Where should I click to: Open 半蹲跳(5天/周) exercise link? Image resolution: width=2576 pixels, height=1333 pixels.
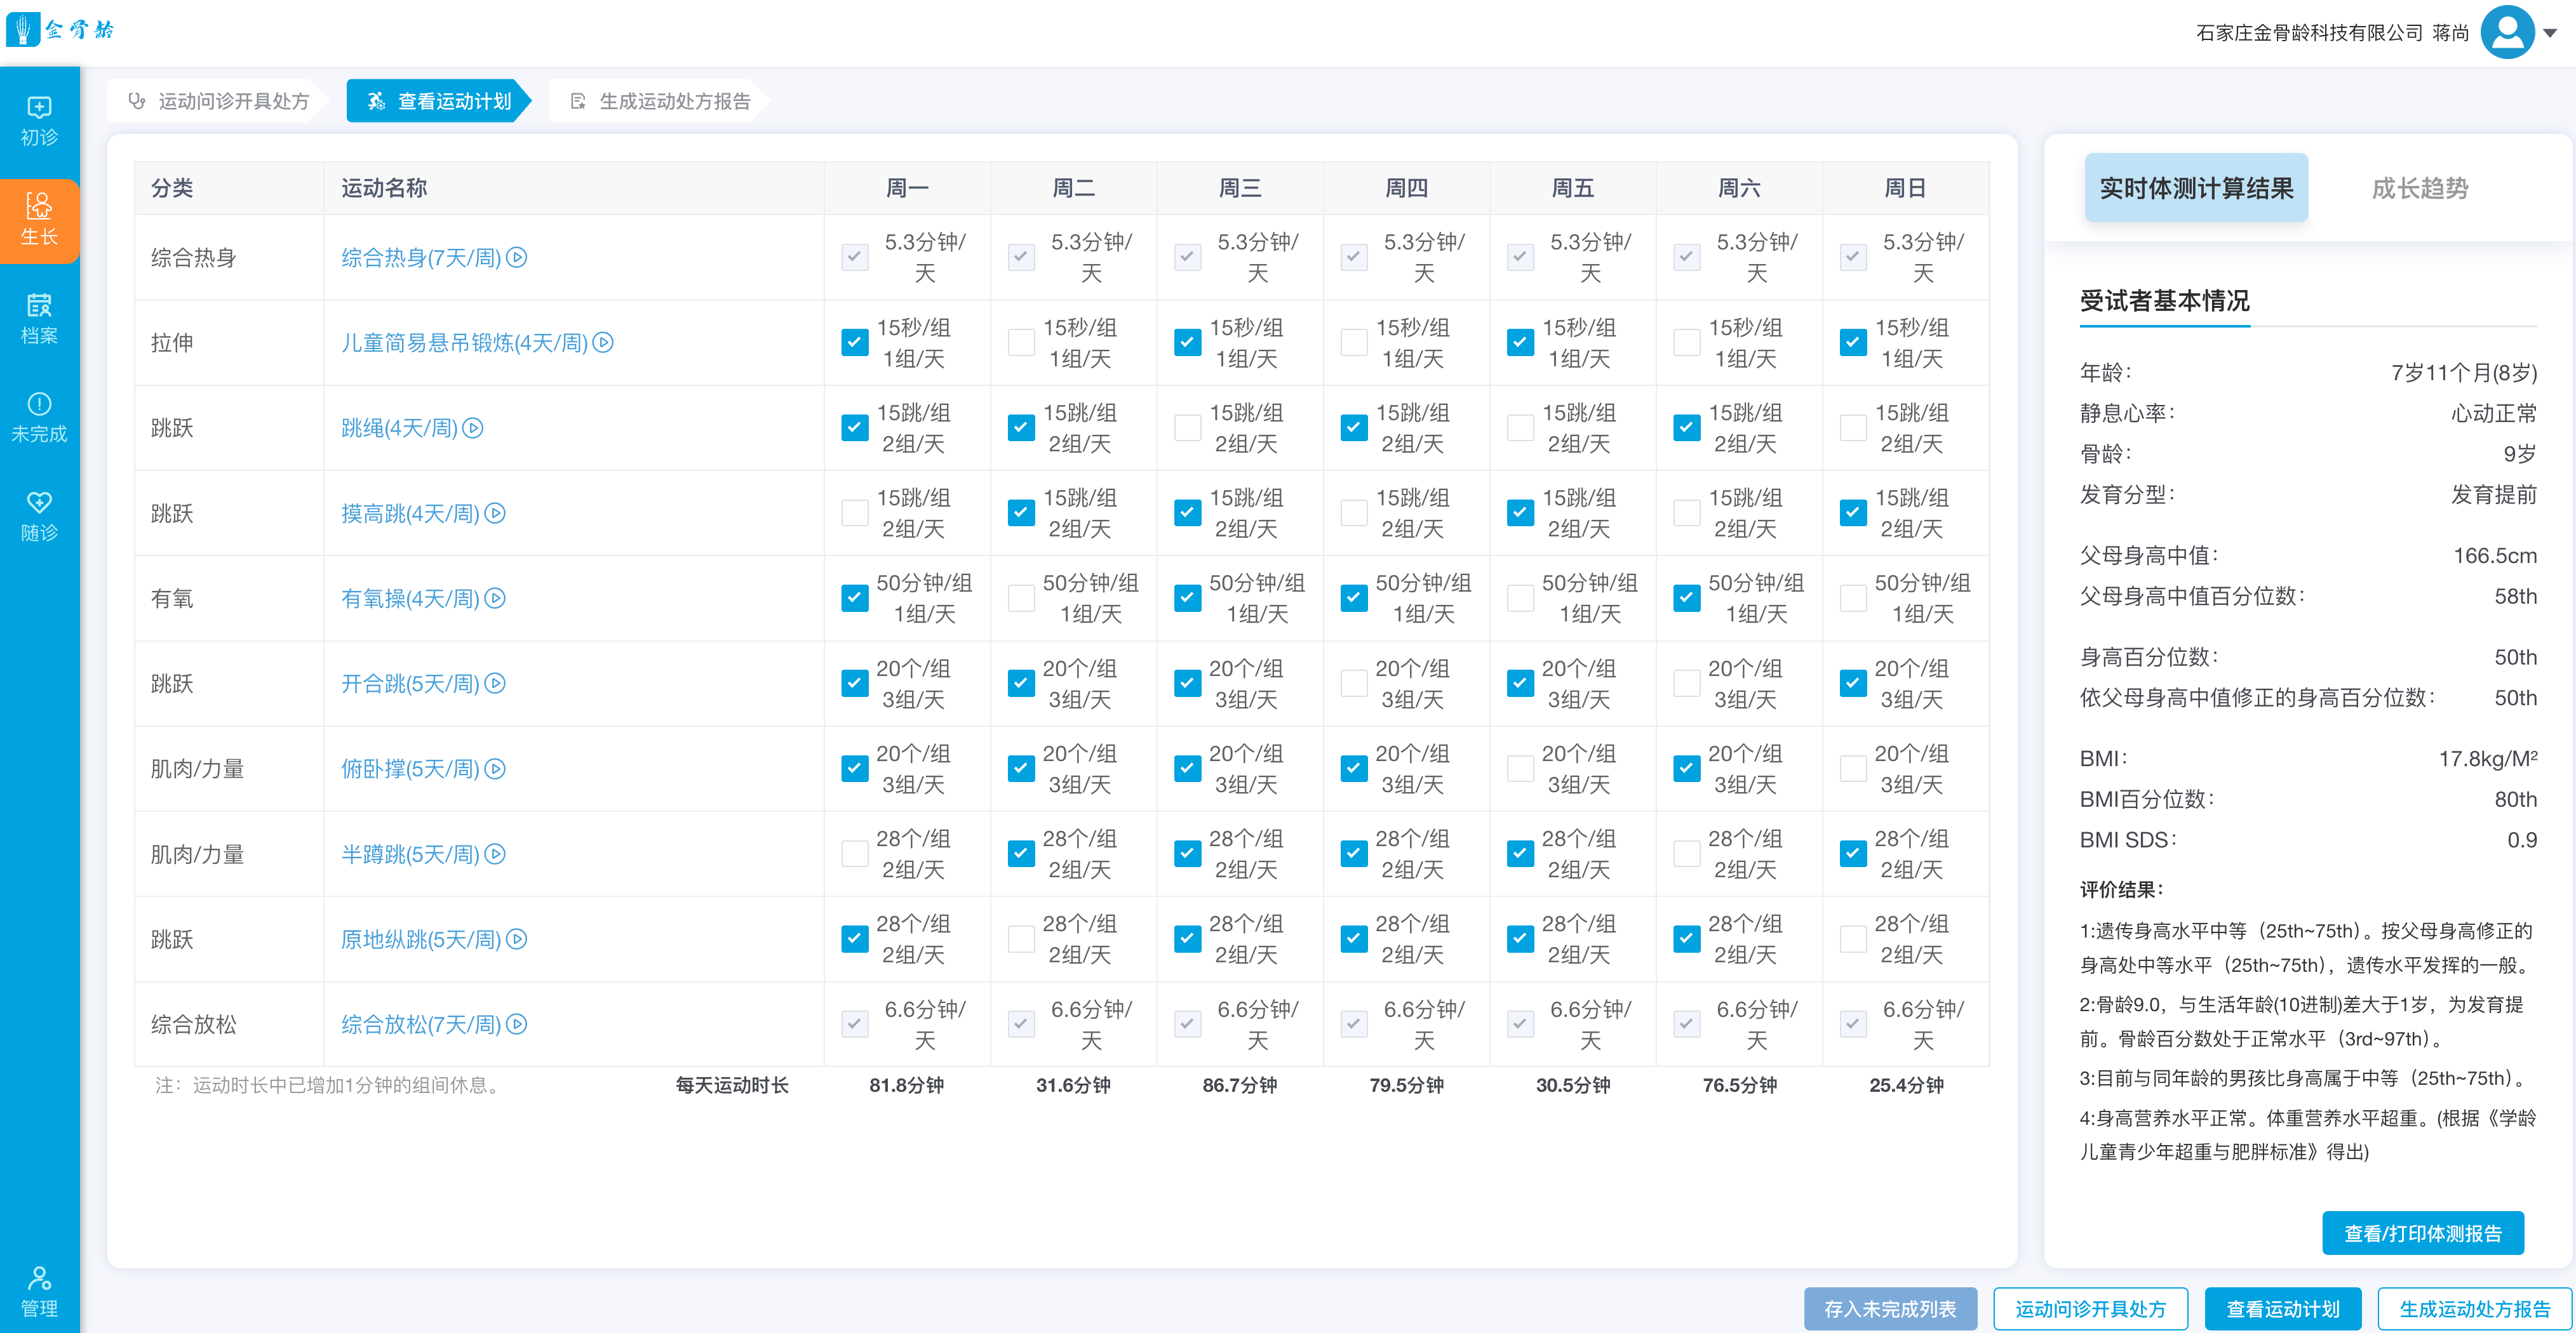tap(410, 854)
